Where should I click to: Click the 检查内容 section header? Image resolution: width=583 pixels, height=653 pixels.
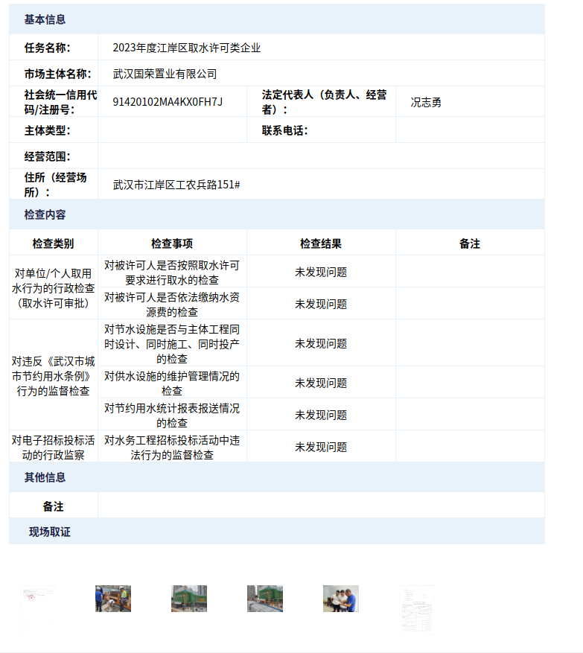point(45,214)
